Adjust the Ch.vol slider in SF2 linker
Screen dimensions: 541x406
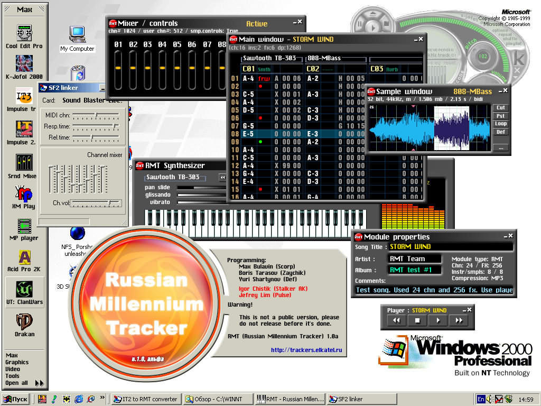click(109, 203)
